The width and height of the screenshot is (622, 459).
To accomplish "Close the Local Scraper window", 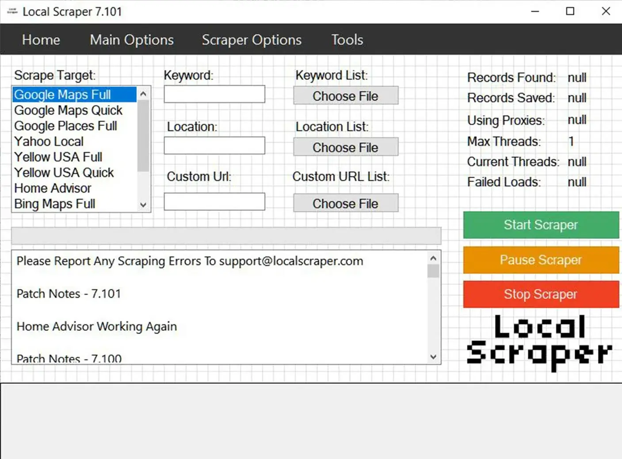I will tap(606, 11).
